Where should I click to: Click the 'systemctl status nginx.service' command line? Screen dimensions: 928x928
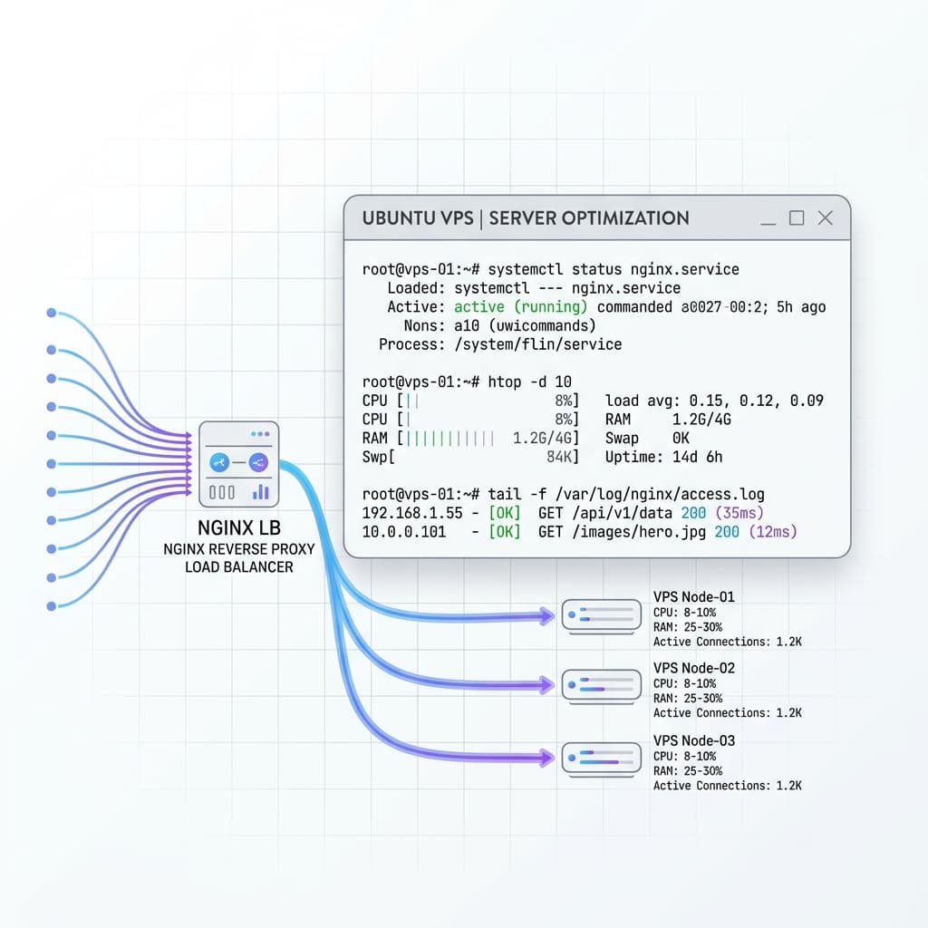pos(550,269)
